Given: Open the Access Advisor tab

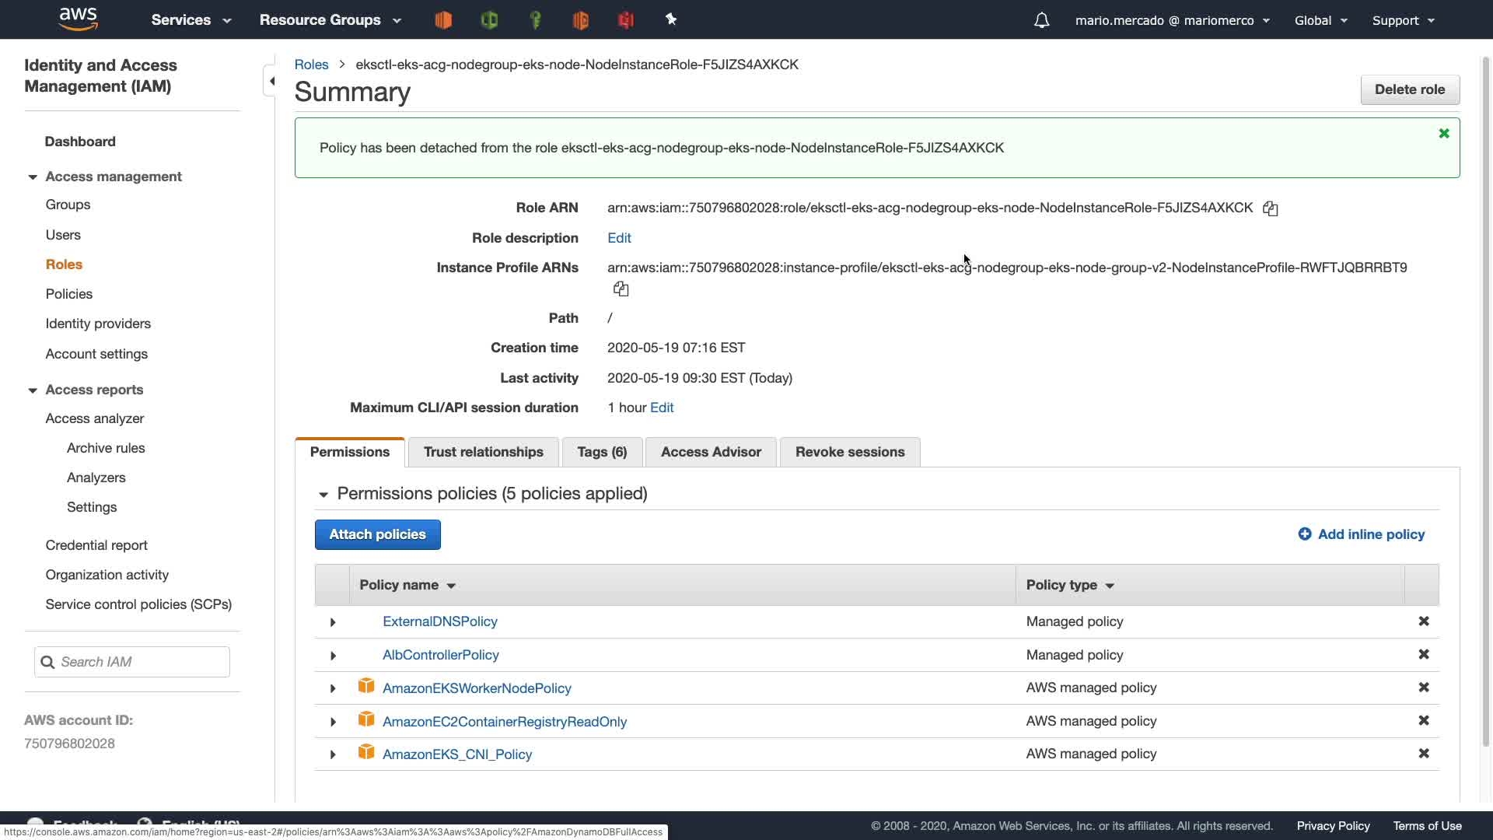Looking at the screenshot, I should tap(710, 452).
